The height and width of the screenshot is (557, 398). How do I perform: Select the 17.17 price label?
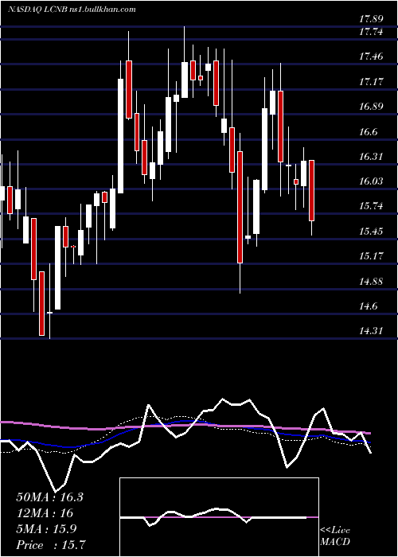(x=370, y=82)
